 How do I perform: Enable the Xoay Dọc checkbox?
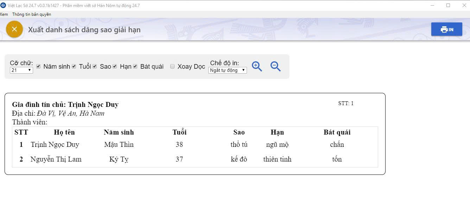(172, 66)
